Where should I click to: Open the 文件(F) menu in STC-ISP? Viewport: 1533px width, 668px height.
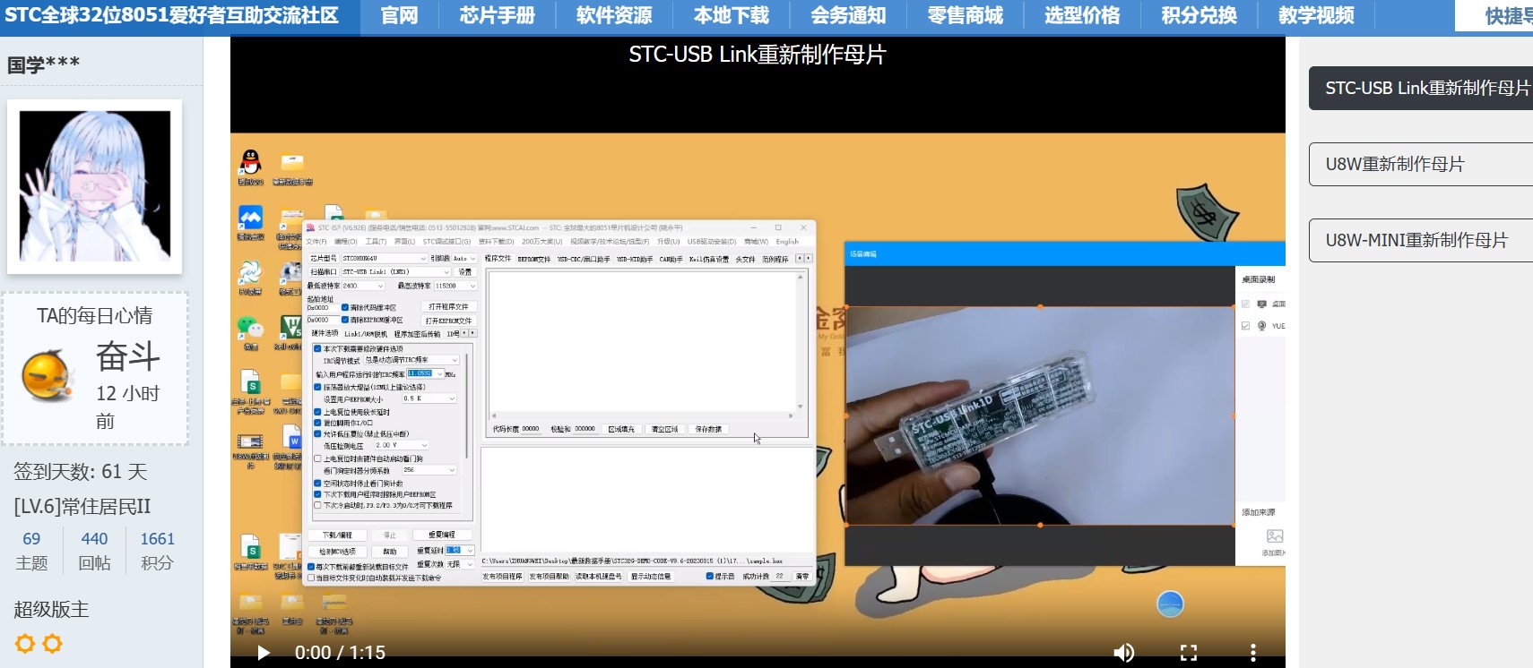[317, 242]
